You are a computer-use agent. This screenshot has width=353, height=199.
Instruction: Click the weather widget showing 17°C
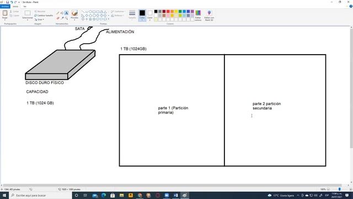(281, 195)
